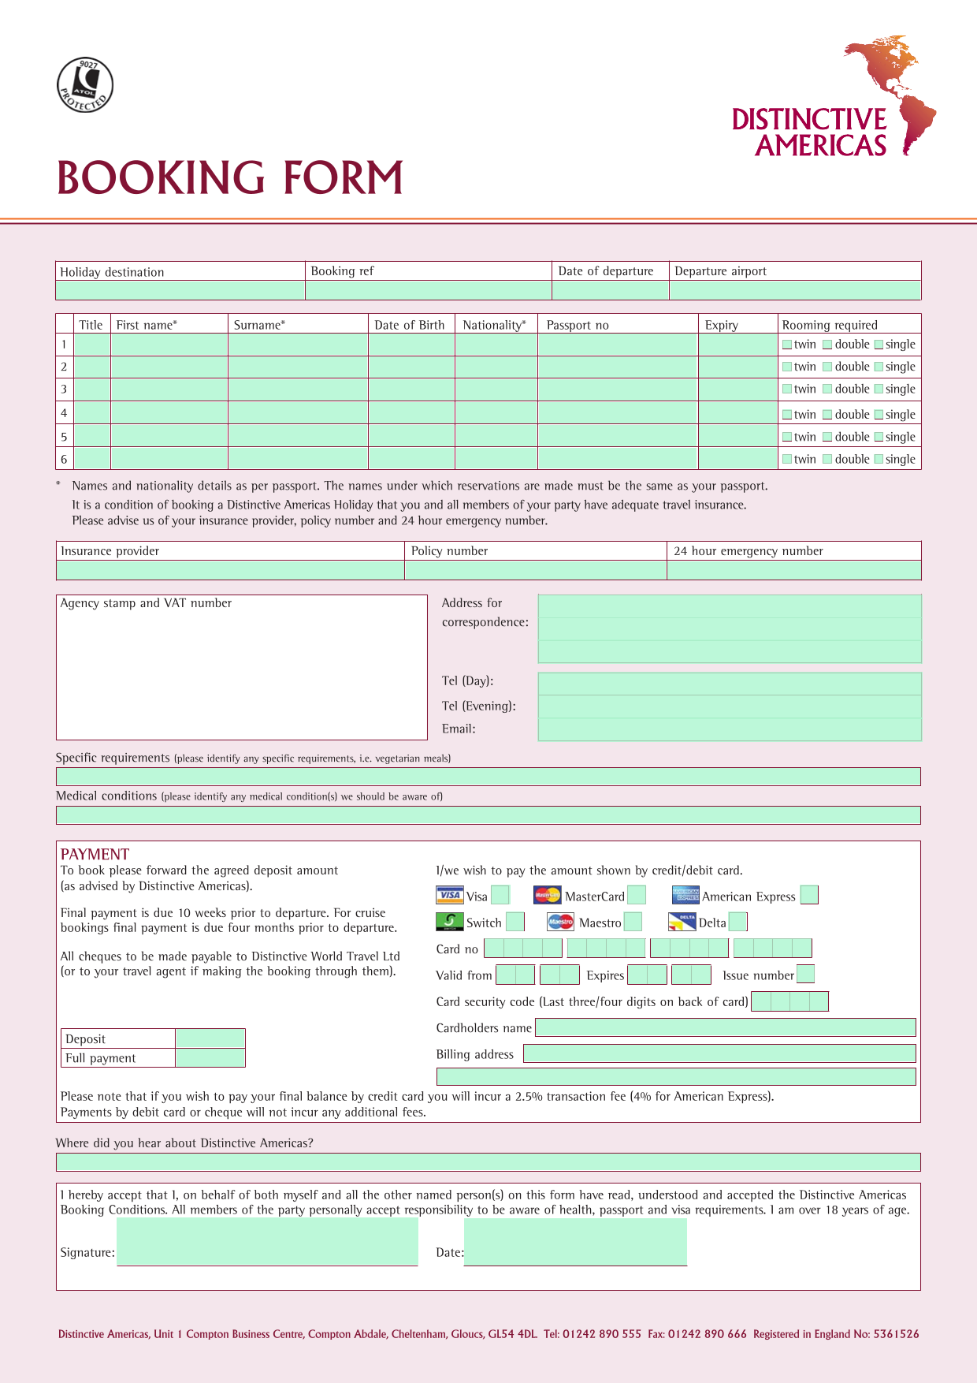977x1383 pixels.
Task: Check the Maestro payment box
Action: pos(633,922)
